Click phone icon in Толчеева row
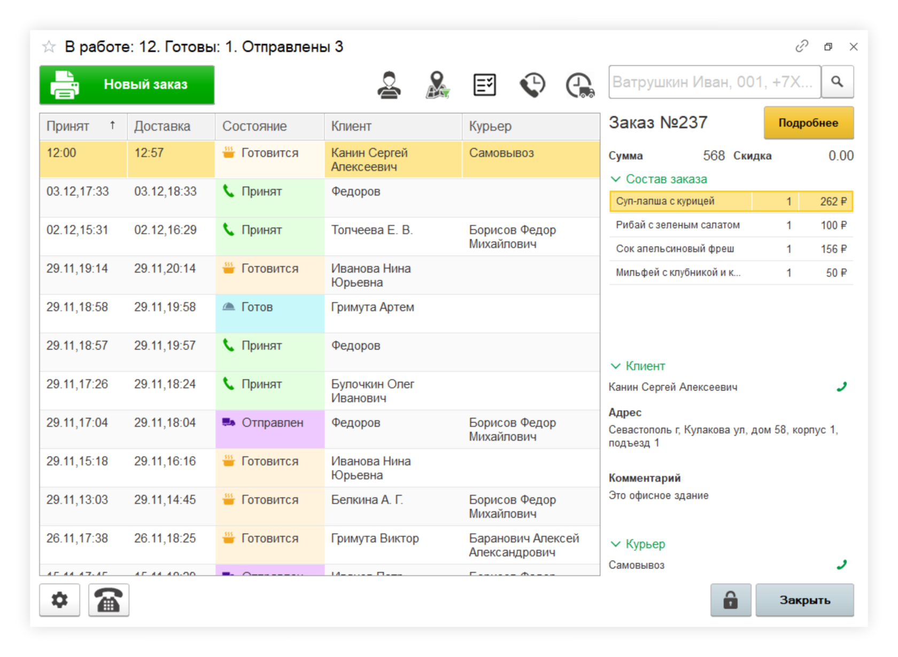898x657 pixels. (229, 230)
